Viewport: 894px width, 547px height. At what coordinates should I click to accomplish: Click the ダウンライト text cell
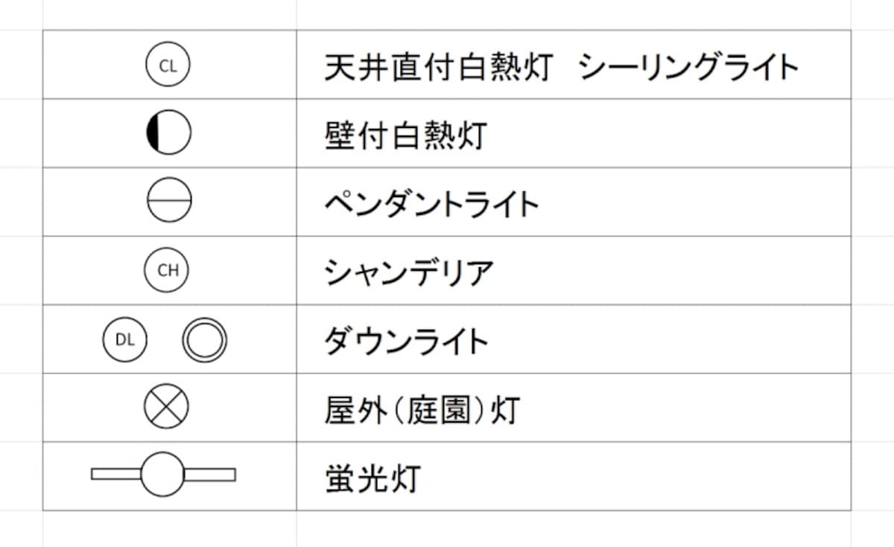[x=574, y=339]
